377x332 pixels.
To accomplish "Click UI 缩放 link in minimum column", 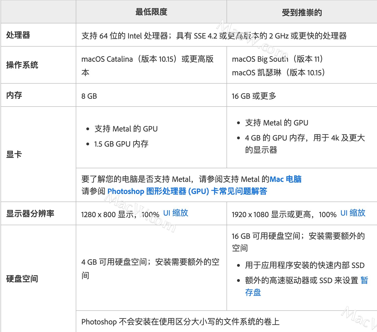I will [176, 213].
